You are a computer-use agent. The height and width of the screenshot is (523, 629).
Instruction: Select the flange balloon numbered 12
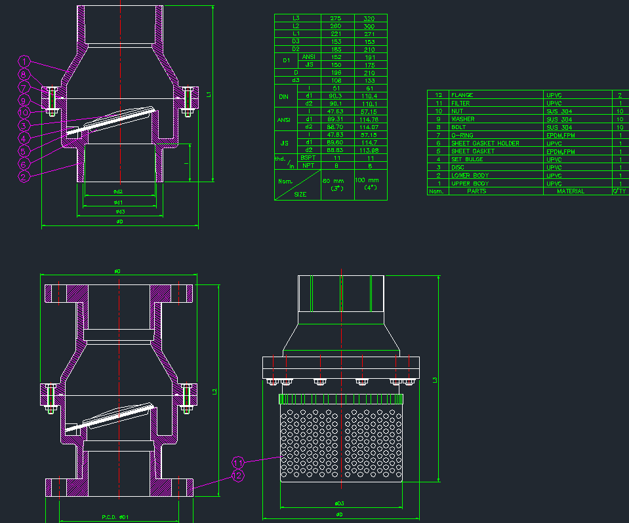(x=237, y=476)
